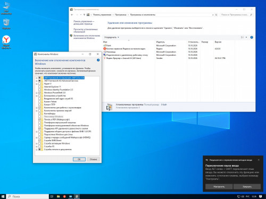Open the Recycle Bin desktop icon

pyautogui.click(x=6, y=24)
